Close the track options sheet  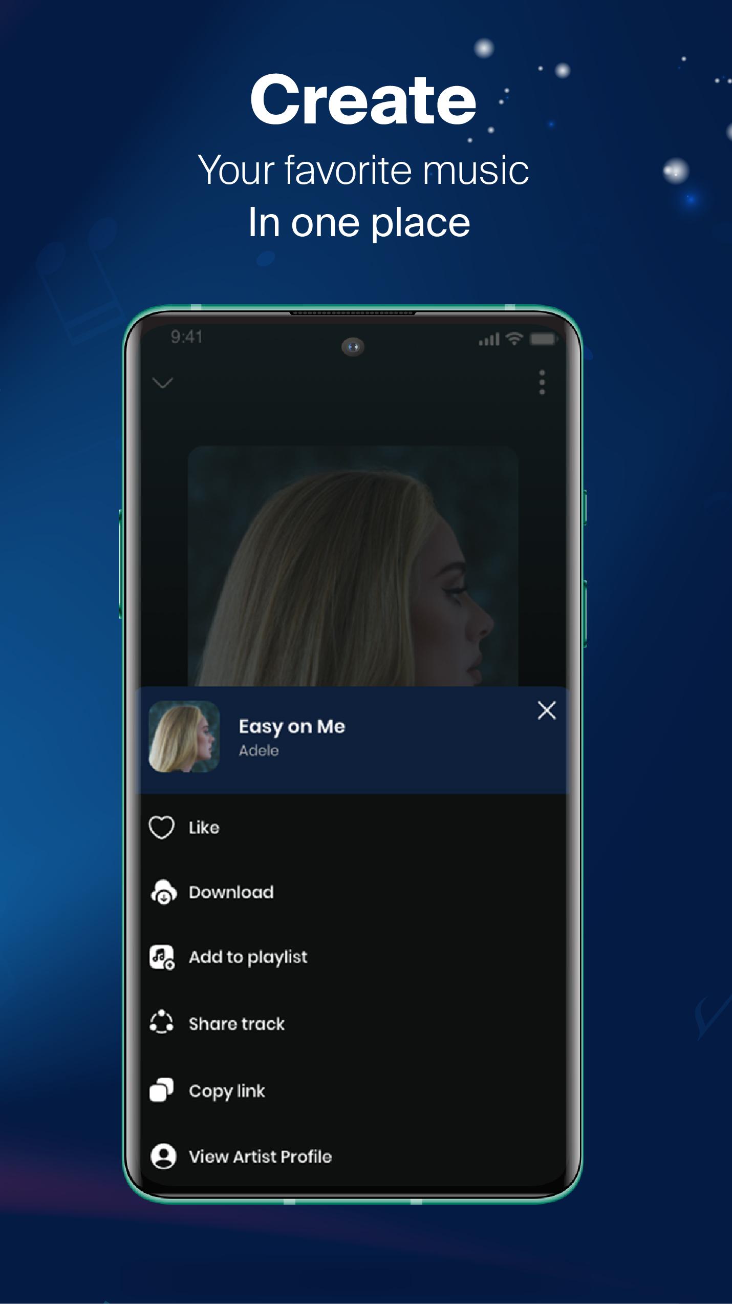tap(547, 710)
